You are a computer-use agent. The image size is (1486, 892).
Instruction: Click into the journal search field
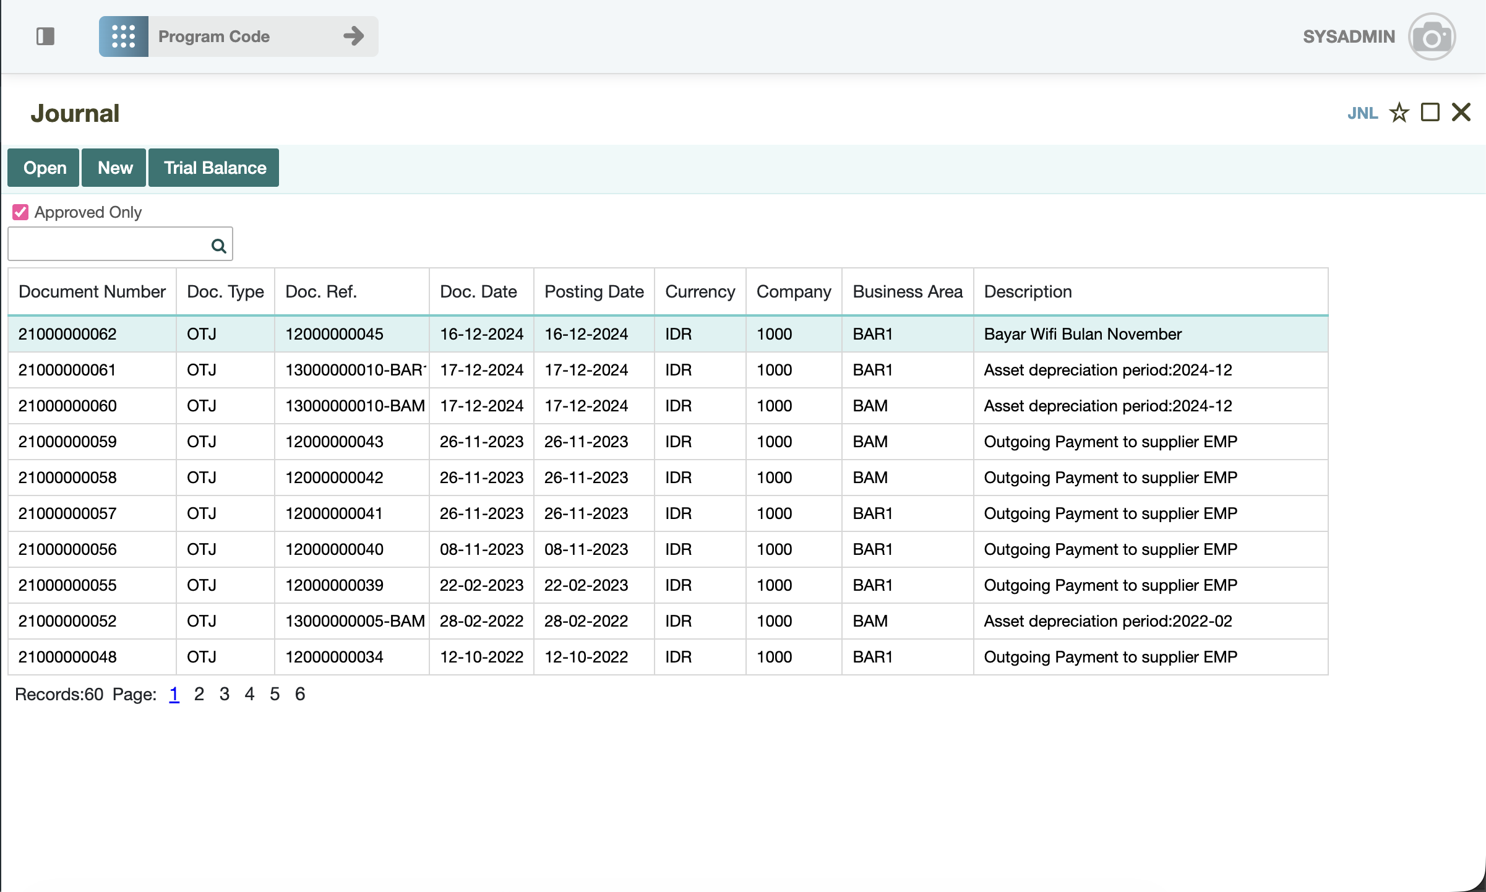[108, 244]
